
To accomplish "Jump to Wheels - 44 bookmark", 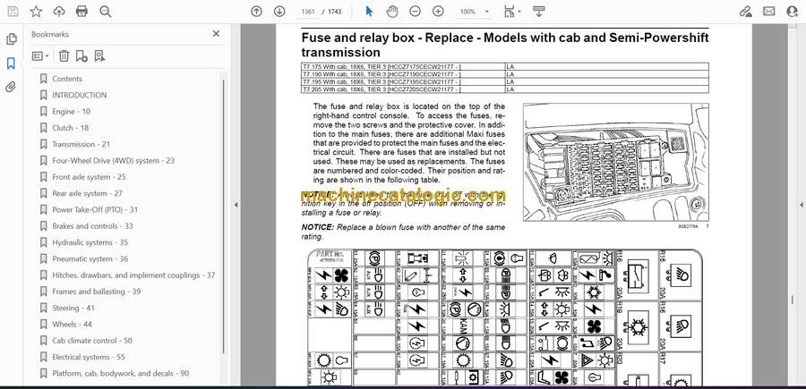I will 72,325.
